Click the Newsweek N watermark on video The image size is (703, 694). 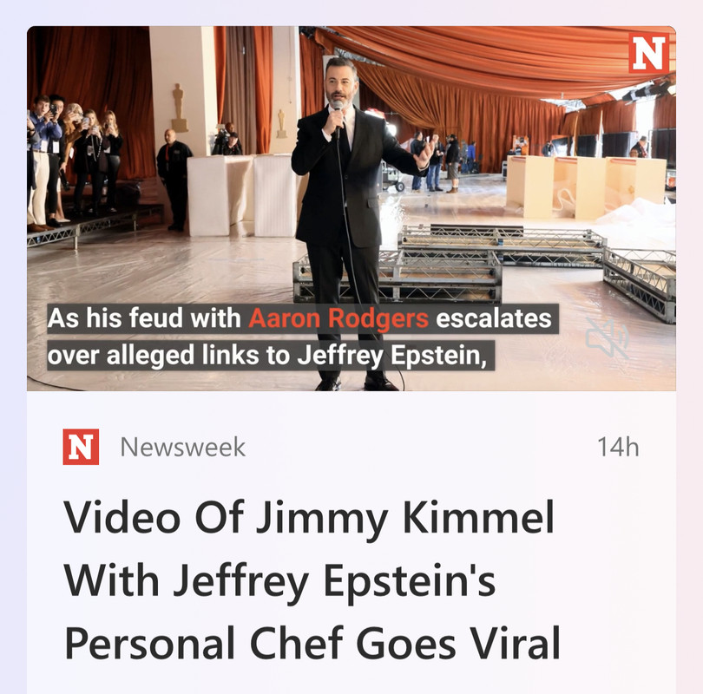(x=648, y=53)
